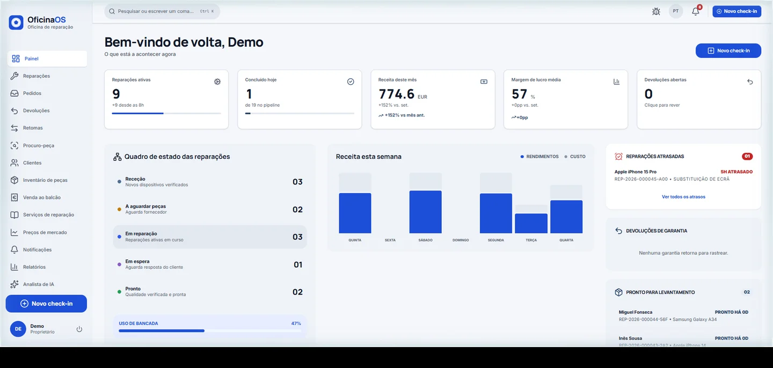Click the OficinaOS logo icon
The height and width of the screenshot is (368, 773).
[16, 22]
